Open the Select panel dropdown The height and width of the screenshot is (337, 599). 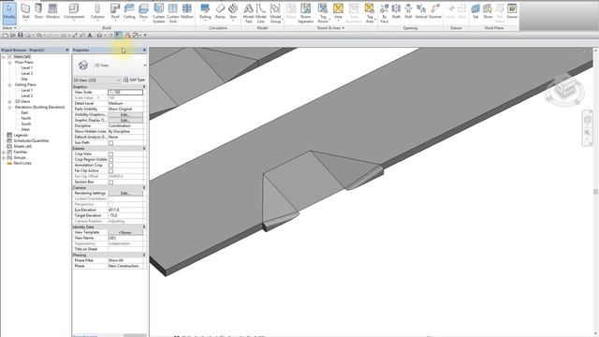click(x=9, y=28)
